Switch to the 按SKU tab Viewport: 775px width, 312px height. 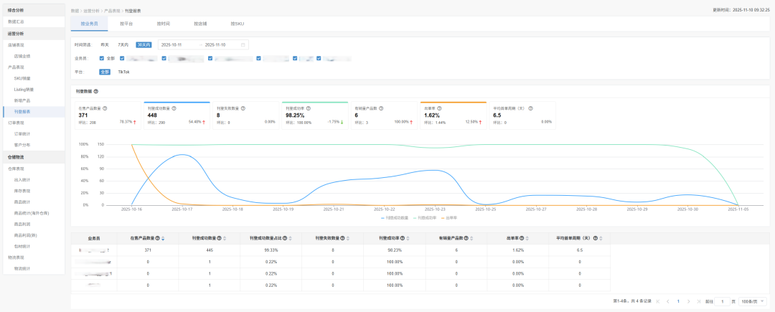point(238,24)
